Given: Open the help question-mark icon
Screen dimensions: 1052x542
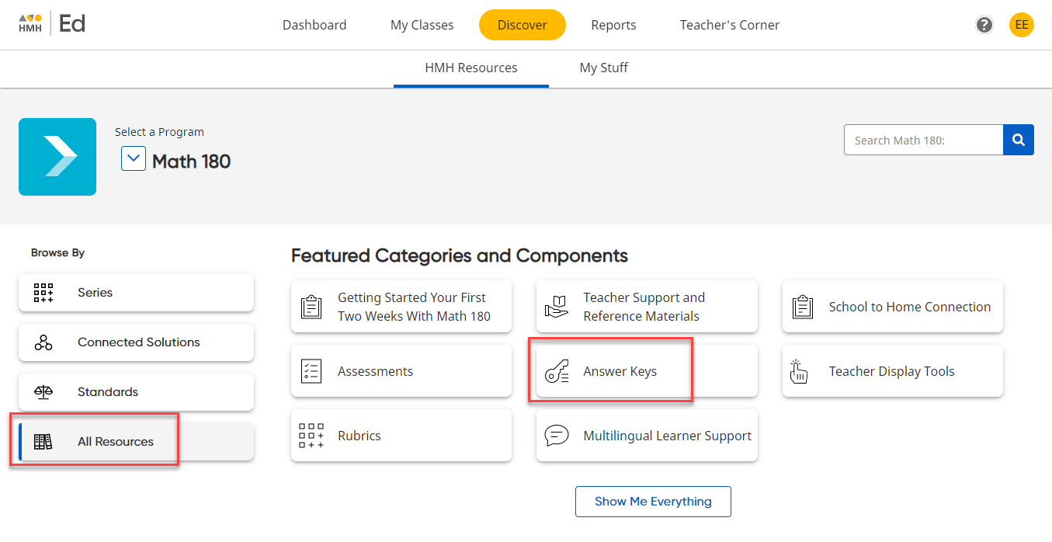Looking at the screenshot, I should (984, 25).
